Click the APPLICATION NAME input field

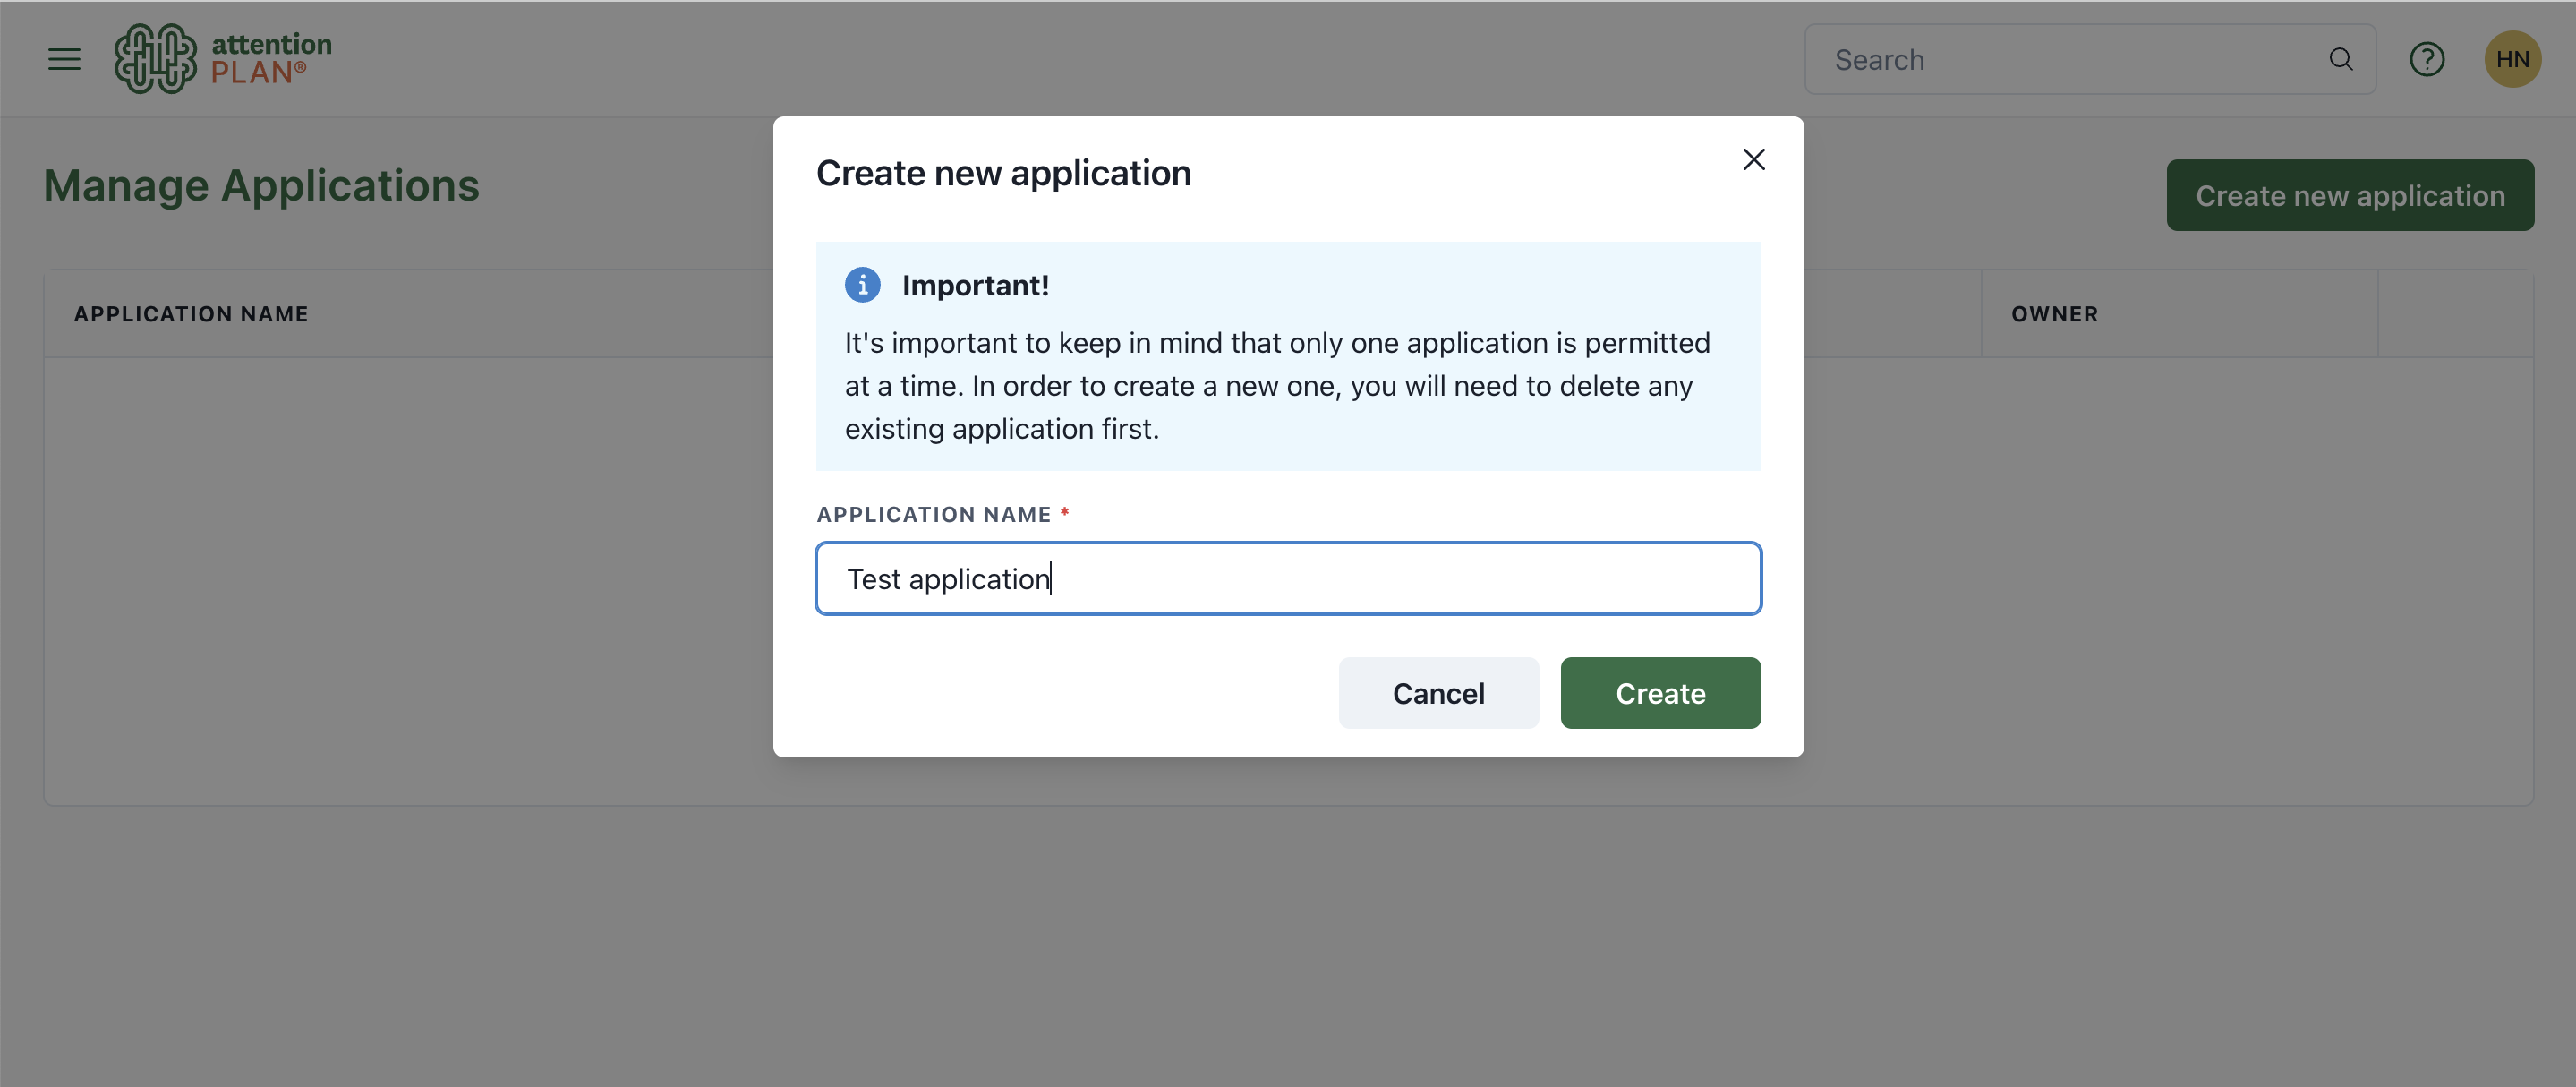click(1286, 578)
